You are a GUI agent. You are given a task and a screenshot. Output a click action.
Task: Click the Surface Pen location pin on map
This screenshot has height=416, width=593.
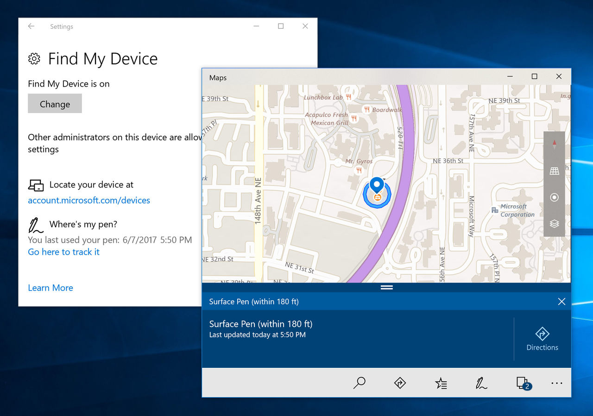pos(377,185)
